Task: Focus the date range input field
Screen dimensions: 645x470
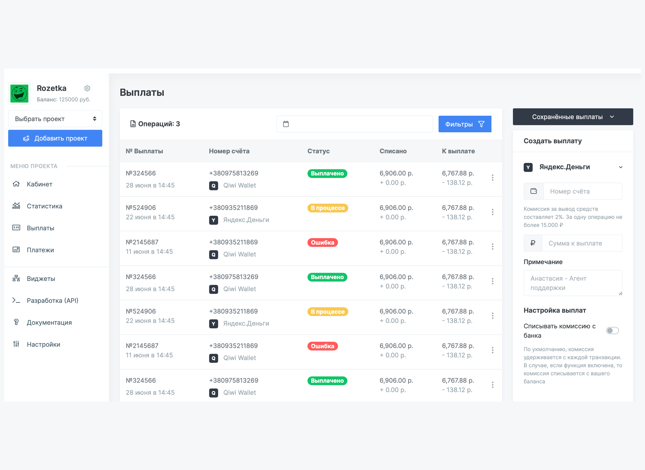Action: pos(355,124)
